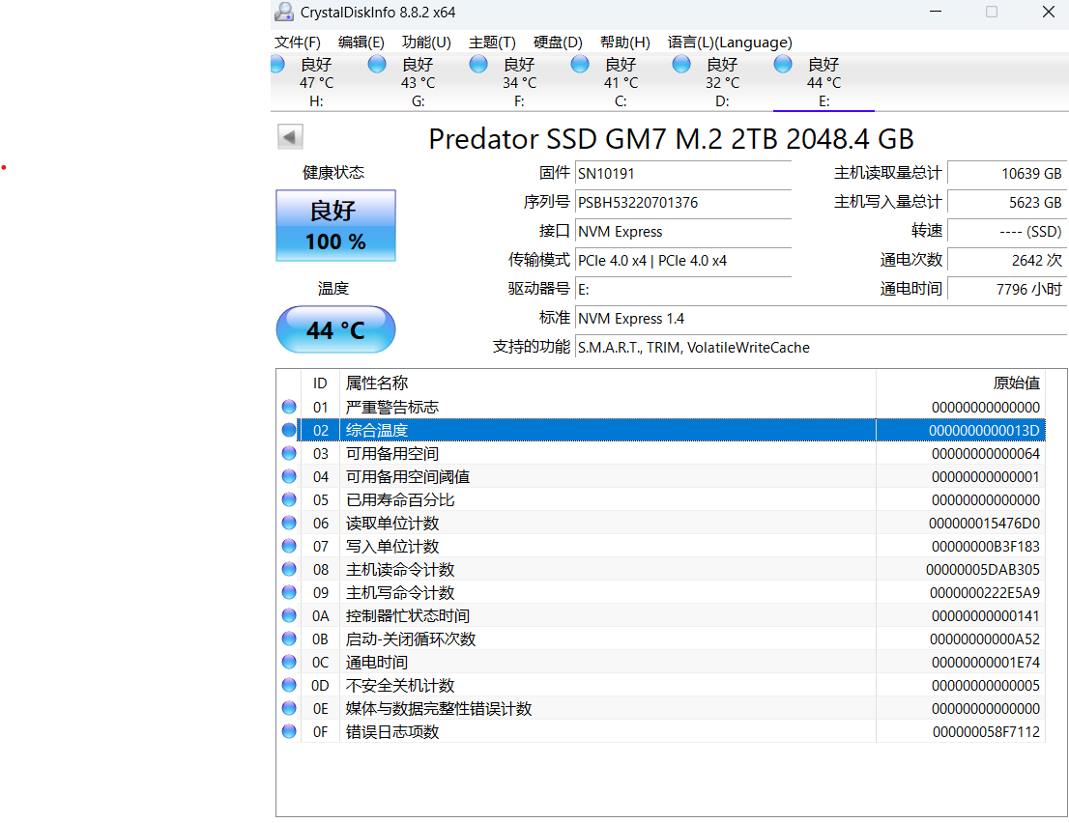The height and width of the screenshot is (823, 1069).
Task: Click the status icon for 主机读命令计数
Action: point(289,569)
